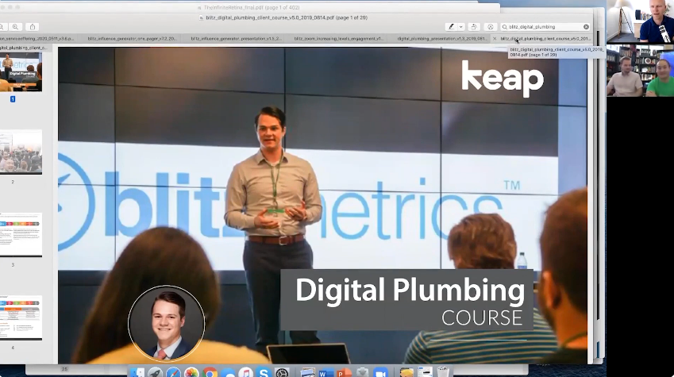Select the Markup pen highlight tool
Image resolution: width=674 pixels, height=377 pixels.
[x=451, y=27]
